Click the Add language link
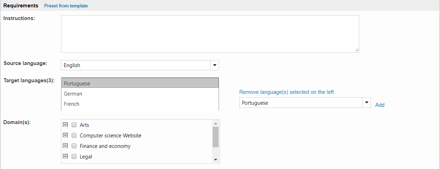The width and height of the screenshot is (440, 169). click(x=380, y=105)
